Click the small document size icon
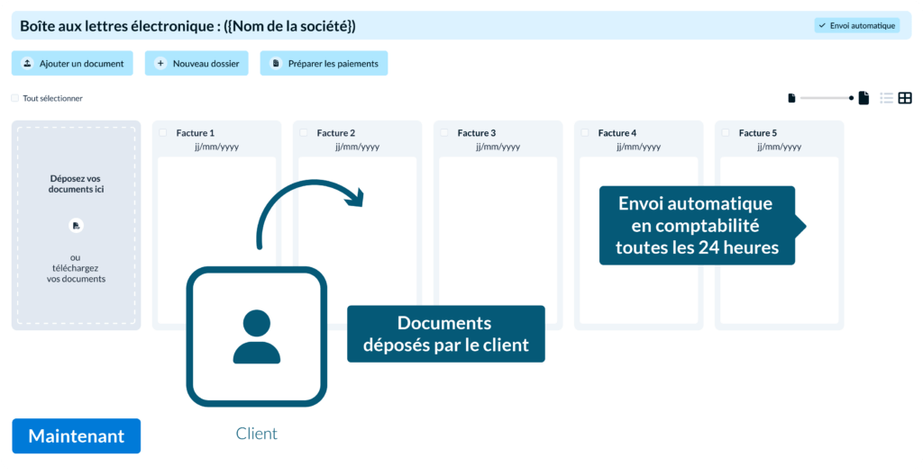This screenshot has width=923, height=475. coord(791,98)
